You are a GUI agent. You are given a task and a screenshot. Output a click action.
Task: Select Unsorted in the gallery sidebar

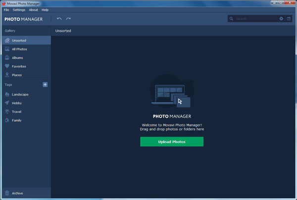point(27,40)
